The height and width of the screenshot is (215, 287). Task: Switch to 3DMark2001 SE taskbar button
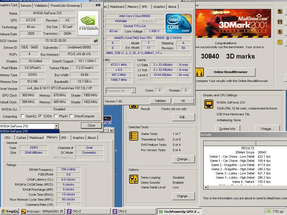42,211
